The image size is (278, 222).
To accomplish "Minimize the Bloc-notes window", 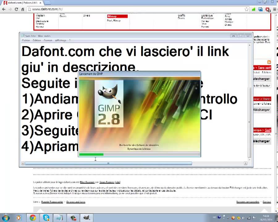I will [x=234, y=36].
